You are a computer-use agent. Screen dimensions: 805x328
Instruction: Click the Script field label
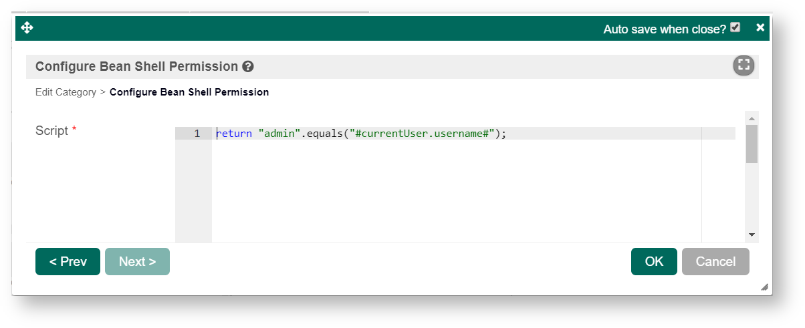pyautogui.click(x=52, y=131)
